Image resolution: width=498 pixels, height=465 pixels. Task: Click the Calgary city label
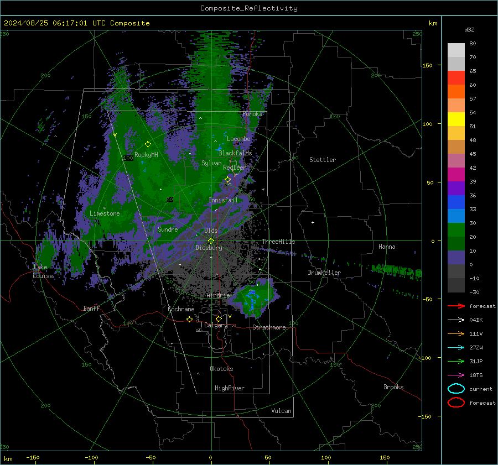[x=216, y=325]
